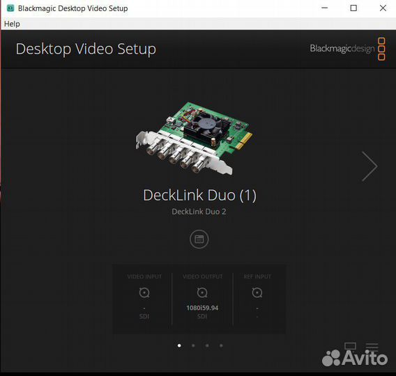
Task: Click the "VIDEO INPUT" label
Action: click(144, 276)
